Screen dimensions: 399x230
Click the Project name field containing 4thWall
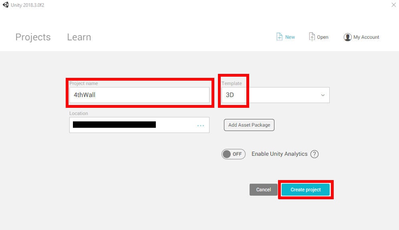click(x=139, y=95)
